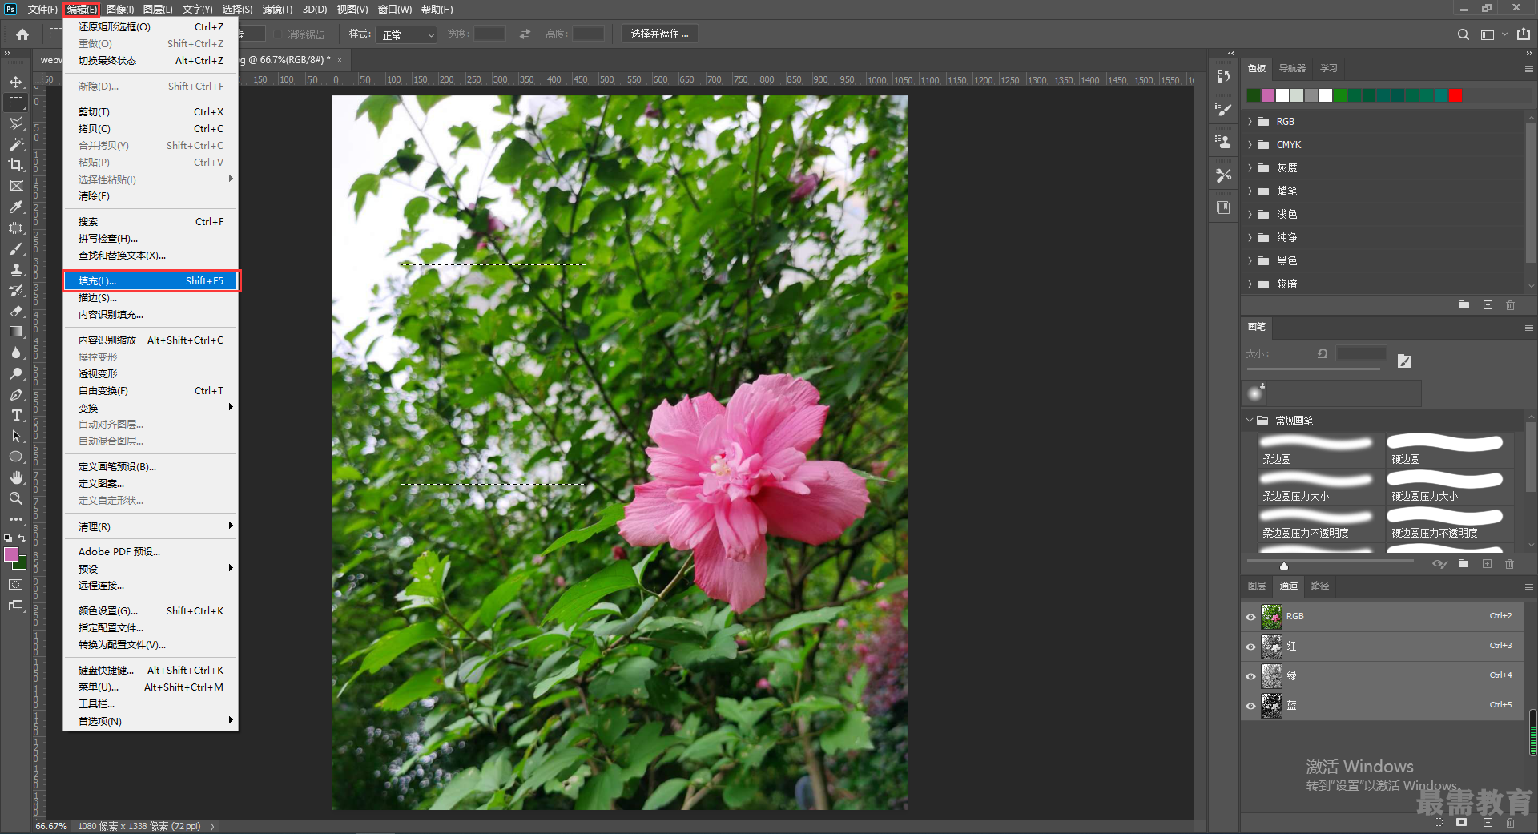Select the Path Selection tool
Viewport: 1538px width, 834px height.
tap(16, 436)
